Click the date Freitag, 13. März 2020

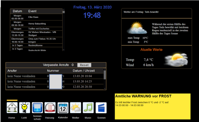tap(93, 7)
